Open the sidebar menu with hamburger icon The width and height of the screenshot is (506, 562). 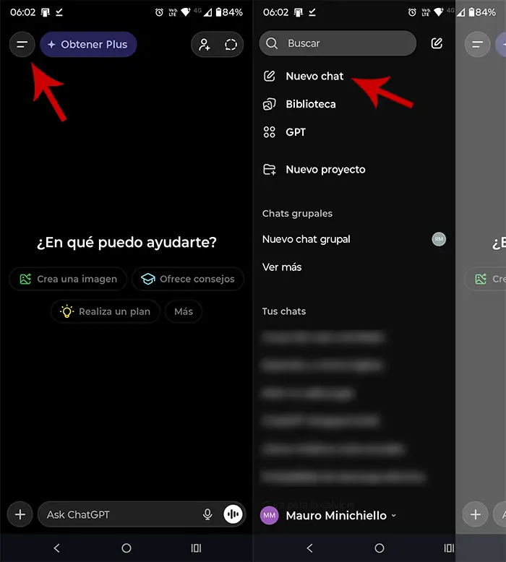[x=22, y=45]
